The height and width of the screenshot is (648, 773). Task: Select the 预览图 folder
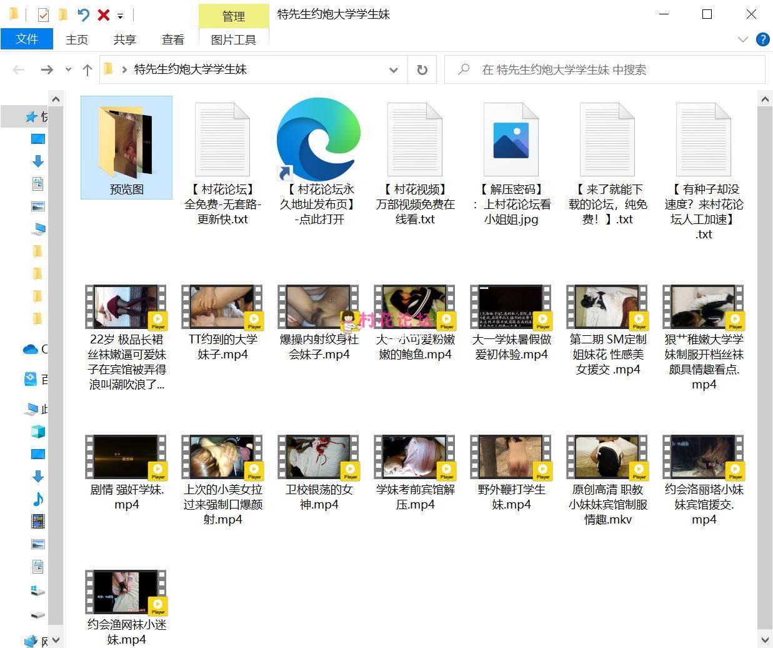pyautogui.click(x=126, y=148)
